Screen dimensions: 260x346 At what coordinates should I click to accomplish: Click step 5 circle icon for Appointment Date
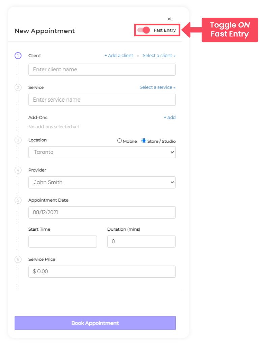point(18,200)
